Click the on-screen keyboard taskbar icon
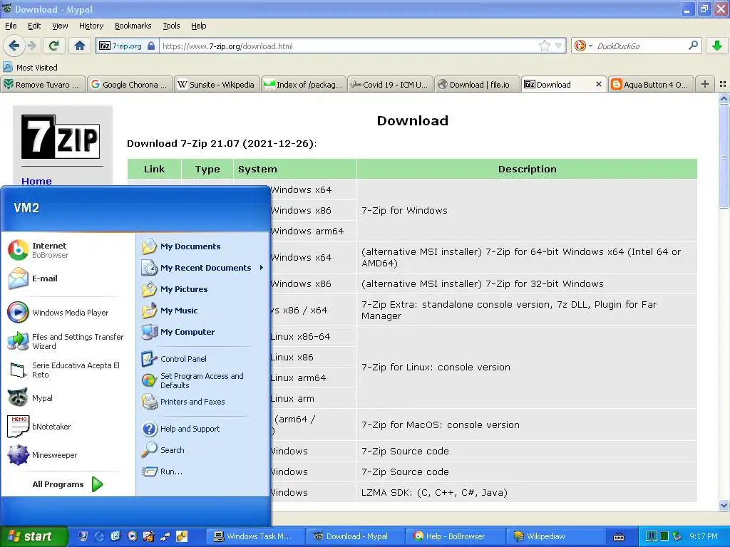Image resolution: width=730 pixels, height=547 pixels. point(619,537)
